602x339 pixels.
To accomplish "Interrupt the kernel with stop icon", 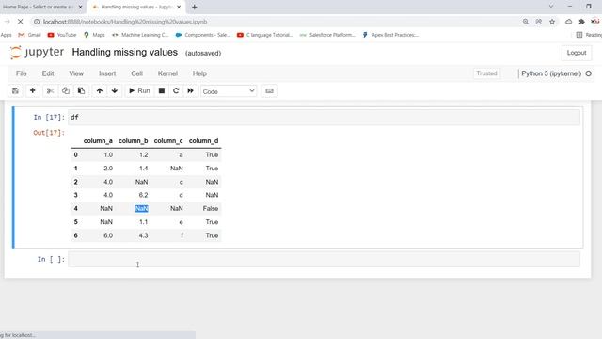I will (162, 91).
